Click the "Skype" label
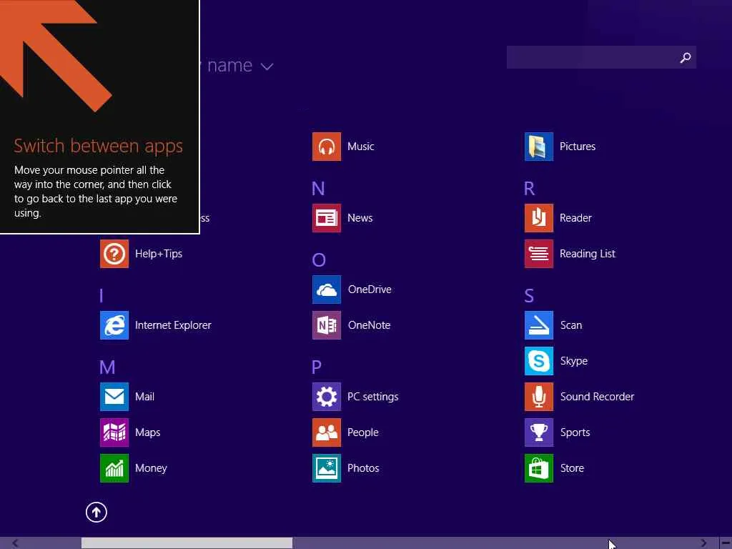732x549 pixels. [x=574, y=361]
